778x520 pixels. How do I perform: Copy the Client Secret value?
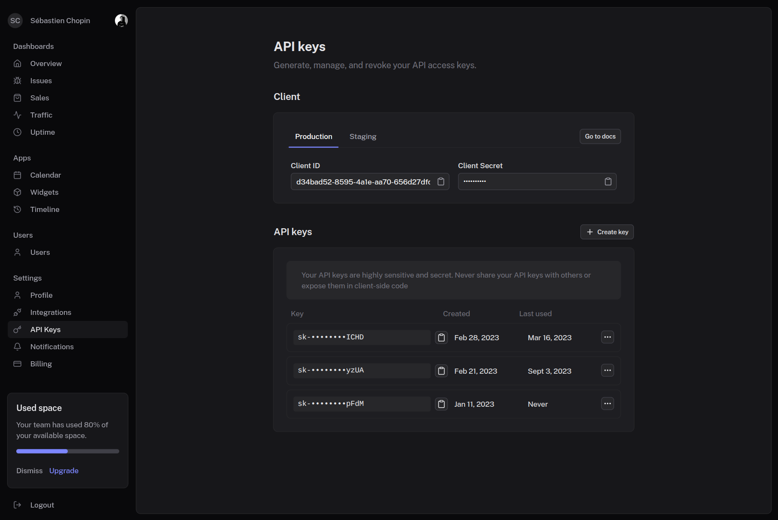coord(608,181)
